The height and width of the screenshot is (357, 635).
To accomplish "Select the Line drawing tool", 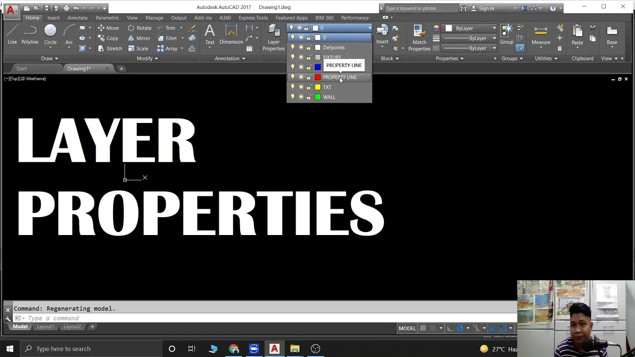I will tap(12, 35).
